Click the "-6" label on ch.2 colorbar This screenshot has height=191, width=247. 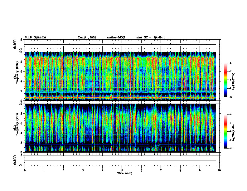(230, 115)
